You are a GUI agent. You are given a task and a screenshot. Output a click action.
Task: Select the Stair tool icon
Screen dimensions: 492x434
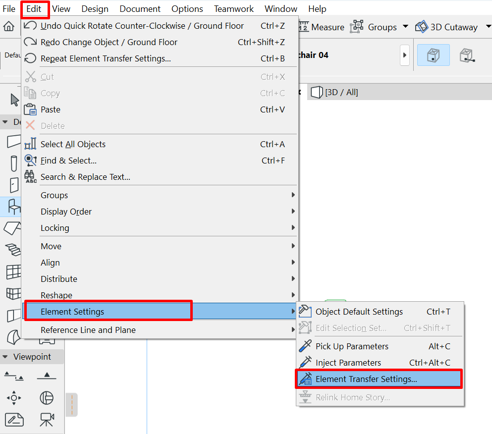pos(13,249)
